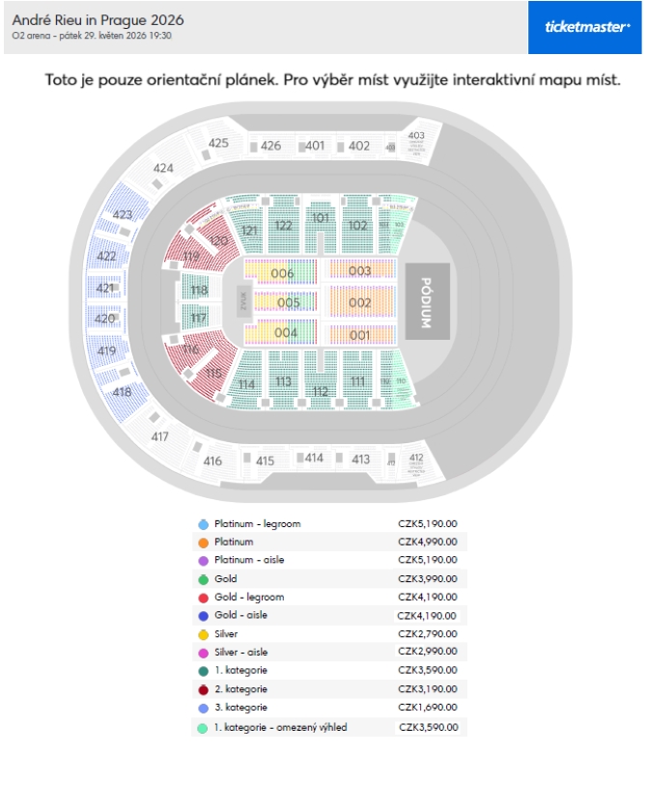Click the Gold - legroom price CZK4,190.00

coord(427,597)
